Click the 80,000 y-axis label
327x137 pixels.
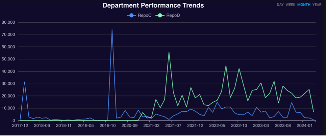[9, 23]
